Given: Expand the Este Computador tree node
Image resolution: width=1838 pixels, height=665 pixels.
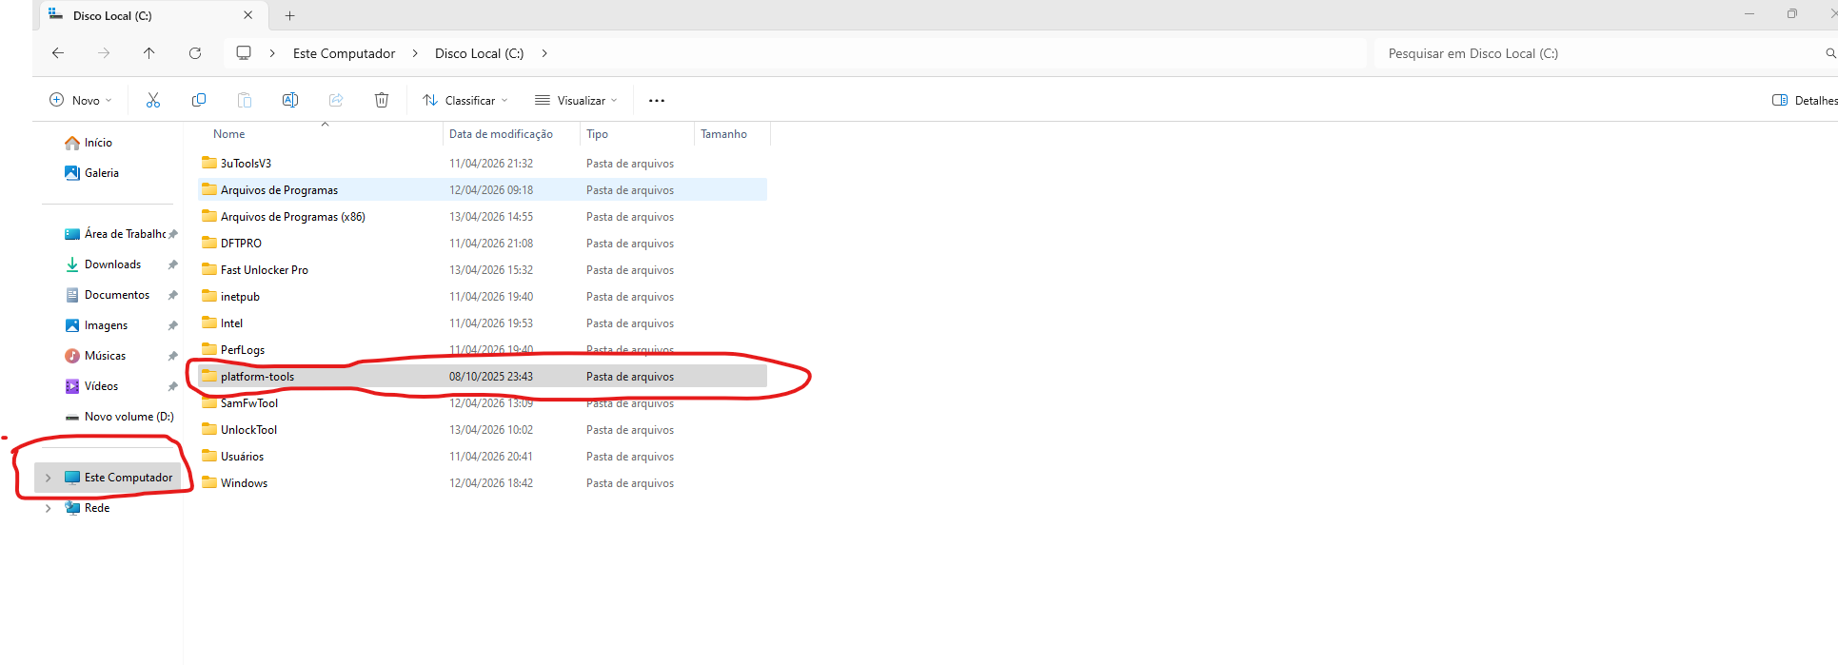Looking at the screenshot, I should pyautogui.click(x=48, y=478).
